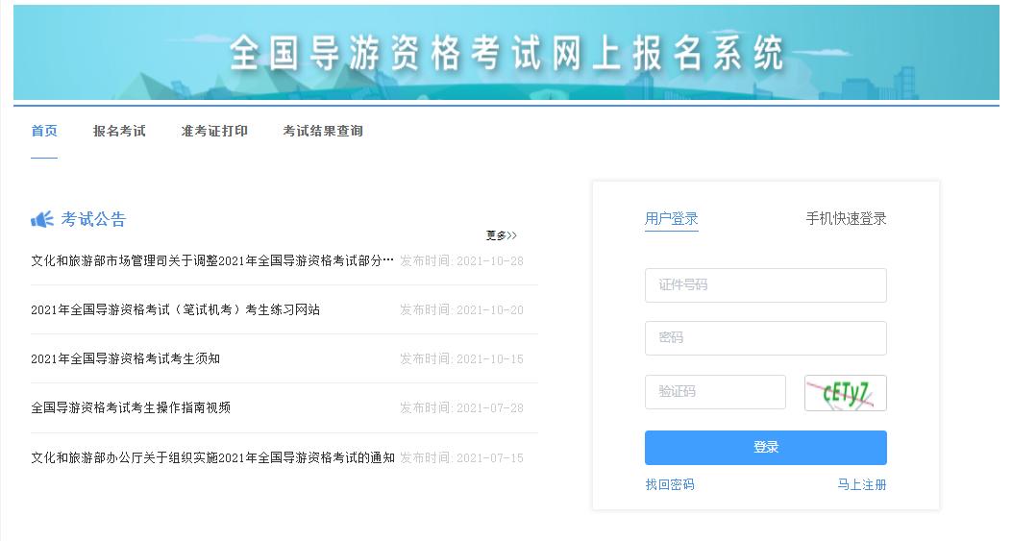
Task: Refresh the cETyZ captcha image
Action: pyautogui.click(x=846, y=392)
